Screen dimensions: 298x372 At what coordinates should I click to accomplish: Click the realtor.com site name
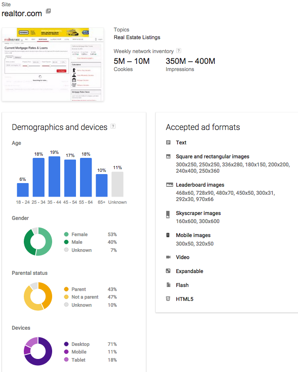pyautogui.click(x=22, y=13)
